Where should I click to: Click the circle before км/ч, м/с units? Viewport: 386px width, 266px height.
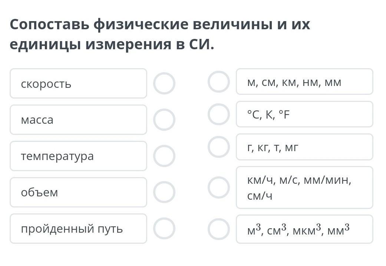(x=219, y=187)
